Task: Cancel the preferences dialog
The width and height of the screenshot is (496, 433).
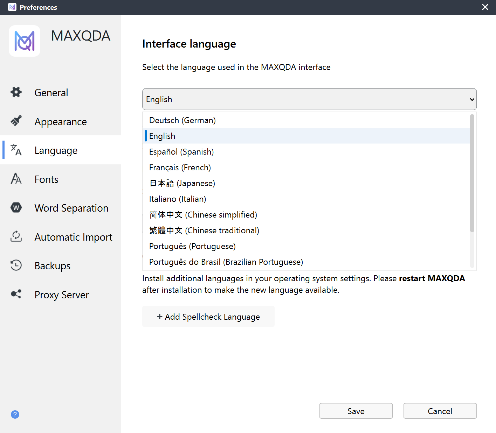Action: point(440,411)
